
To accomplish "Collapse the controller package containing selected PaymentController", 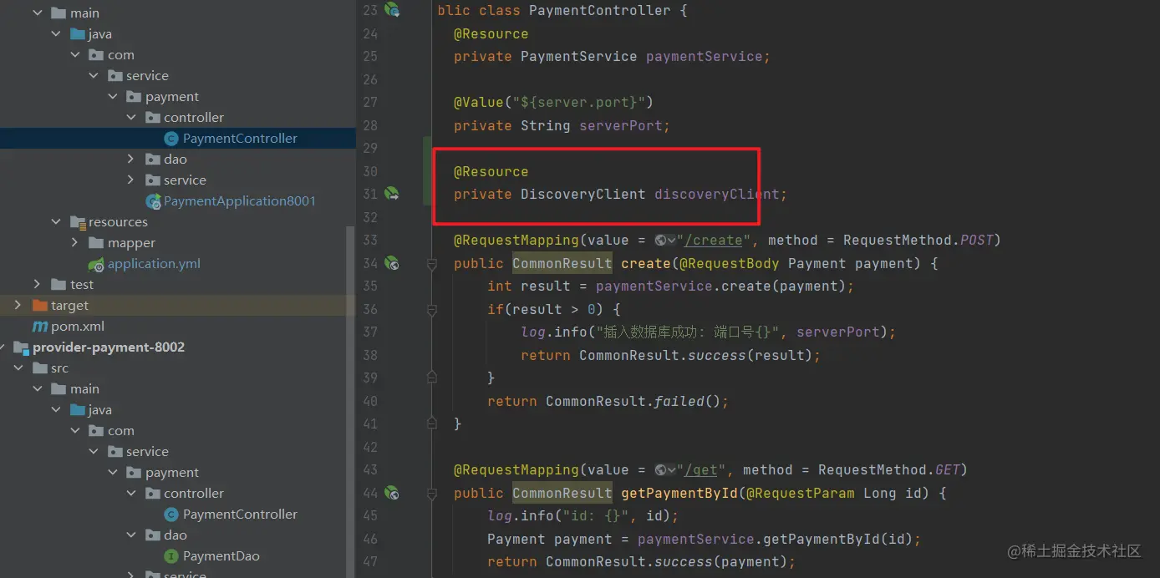I will [x=130, y=118].
